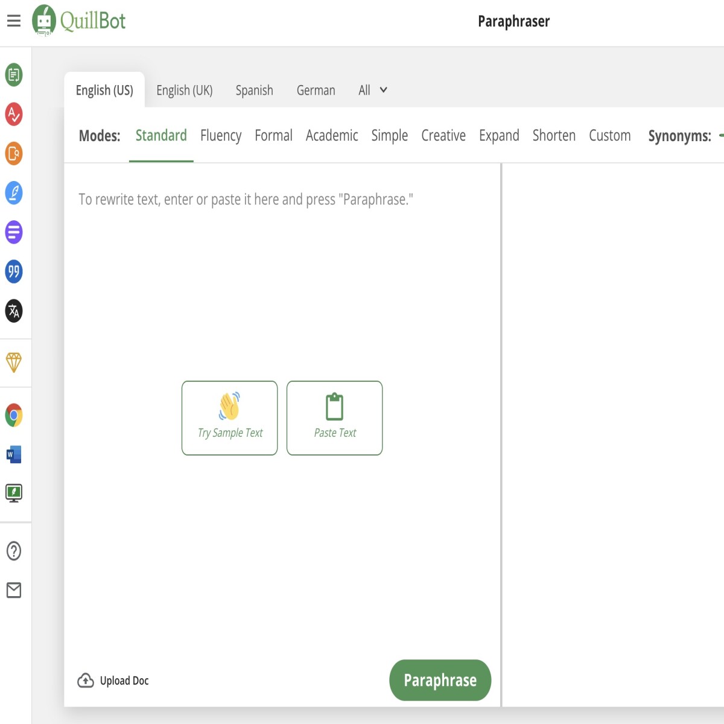724x724 pixels.
Task: Select the Standard mode
Action: point(161,136)
